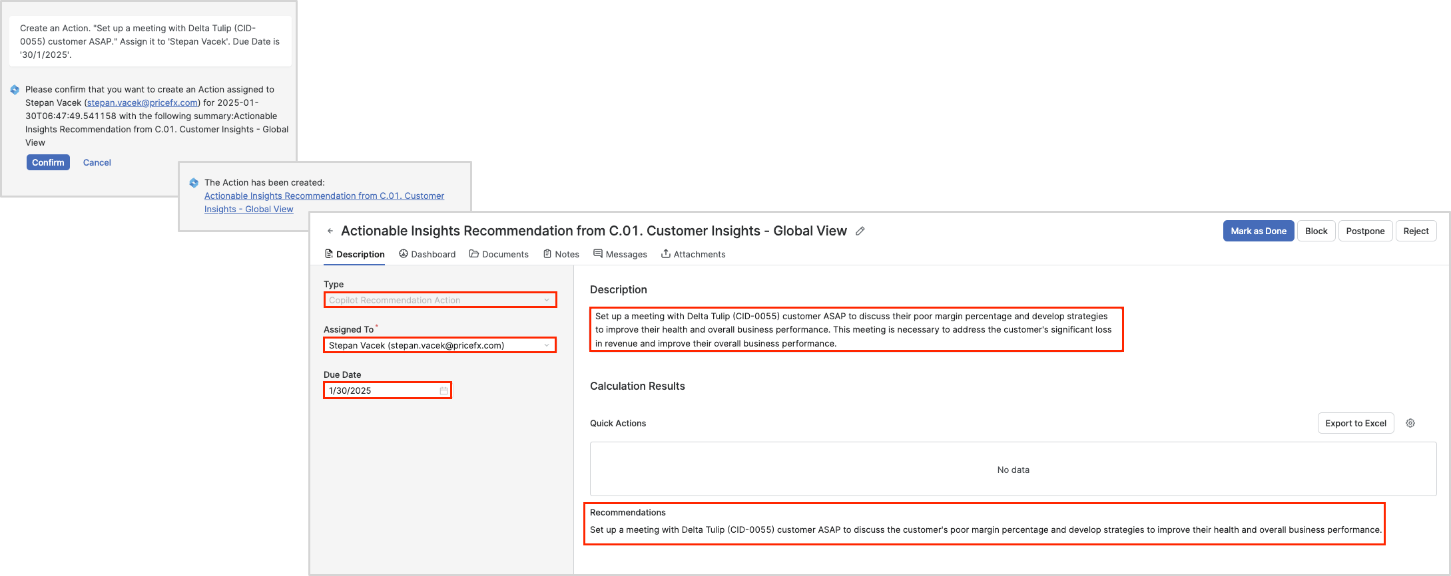Click the pencil edit icon next to title

(860, 231)
